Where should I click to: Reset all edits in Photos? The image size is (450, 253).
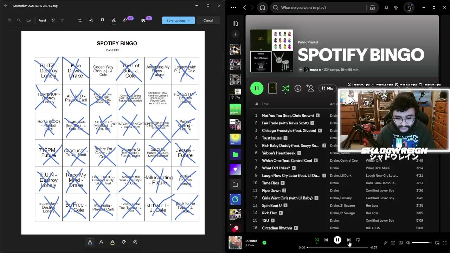[42, 20]
